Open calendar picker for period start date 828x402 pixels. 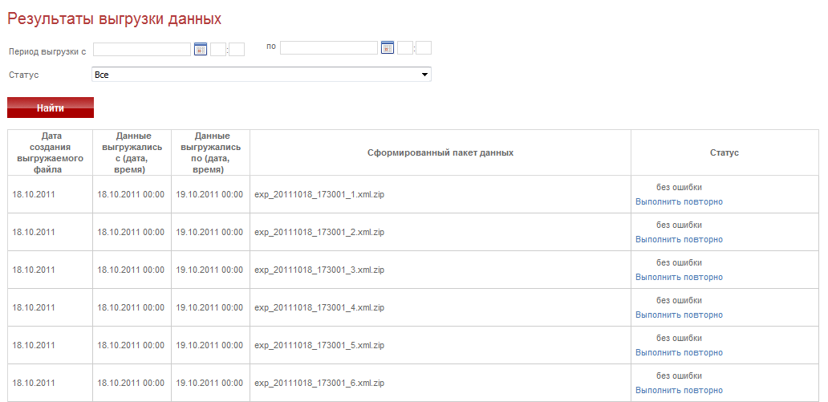point(200,49)
